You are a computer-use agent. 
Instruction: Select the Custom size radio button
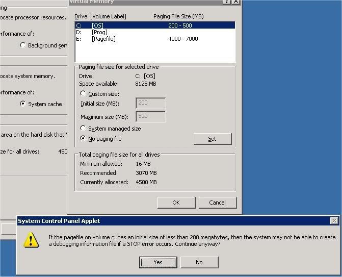[84, 94]
